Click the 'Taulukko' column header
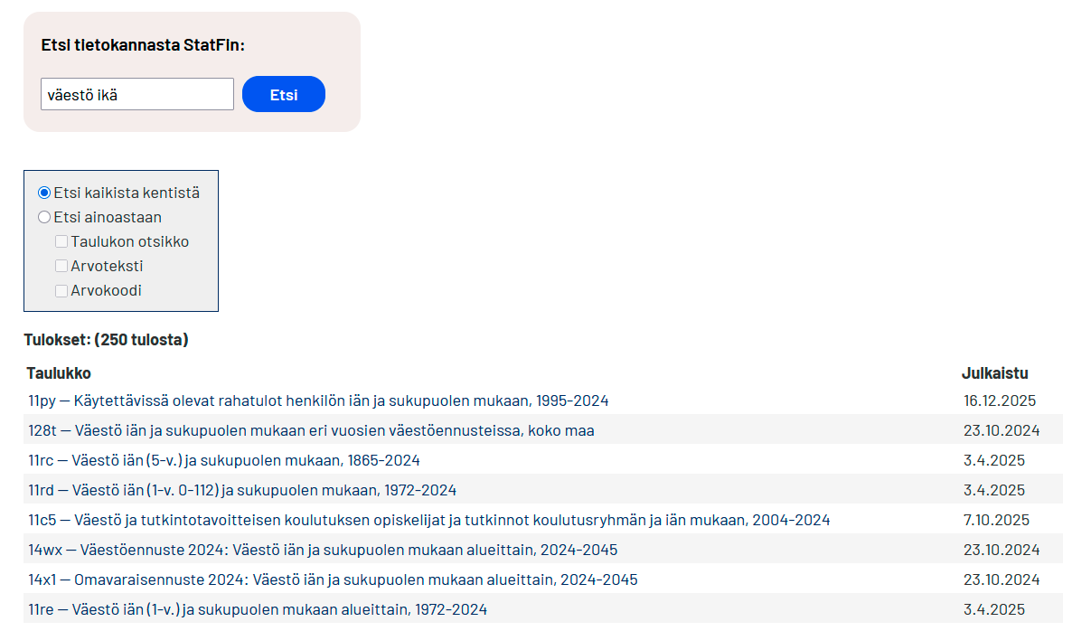 coord(59,373)
